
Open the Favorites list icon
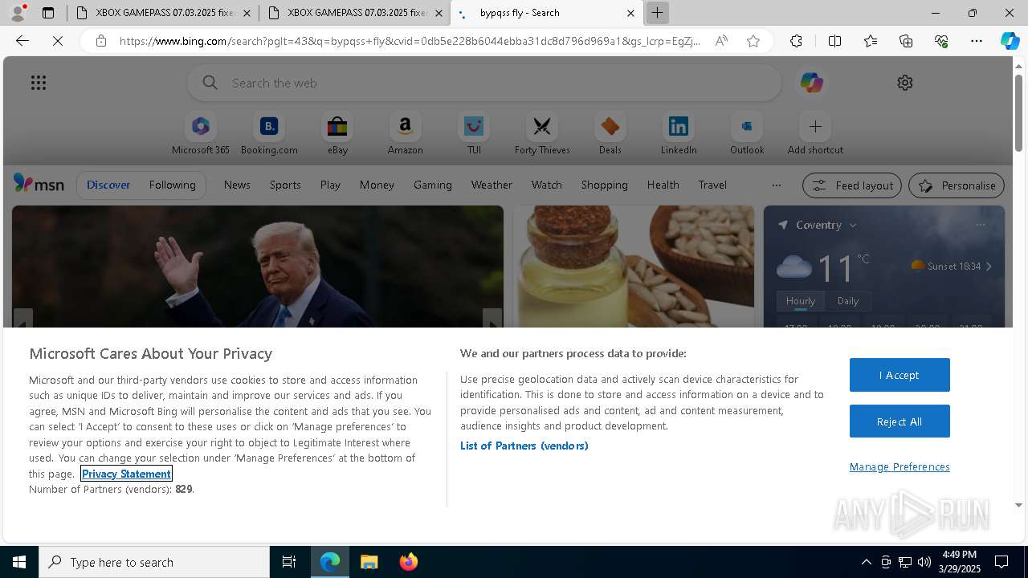871,41
